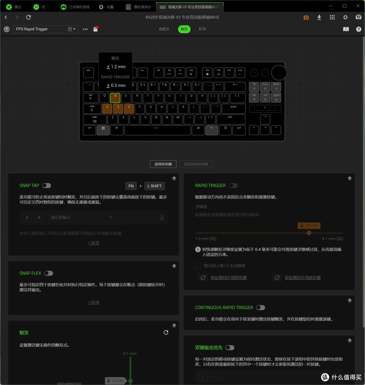Click the 取消选择所有键 button
365x385 pixels.
(x=196, y=164)
